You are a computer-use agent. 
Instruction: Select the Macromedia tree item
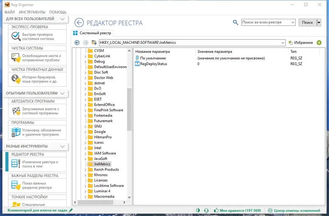pos(104,196)
